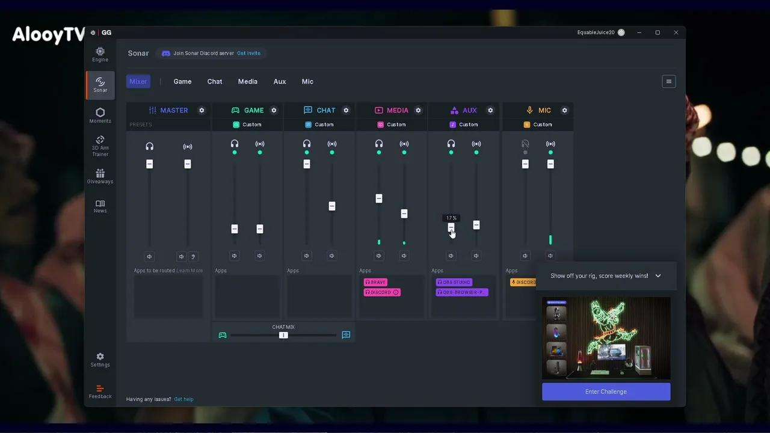
Task: Click the Mic stream broadcast icon
Action: coord(550,144)
